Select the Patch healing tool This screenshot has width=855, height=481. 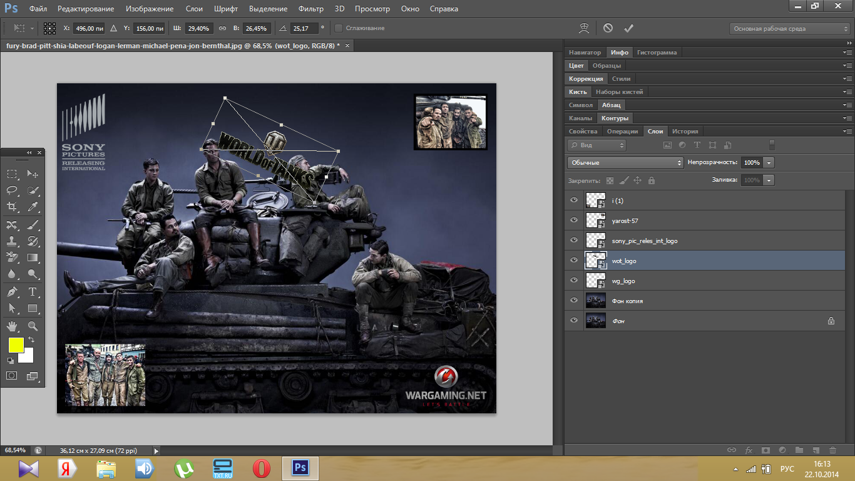(x=12, y=225)
